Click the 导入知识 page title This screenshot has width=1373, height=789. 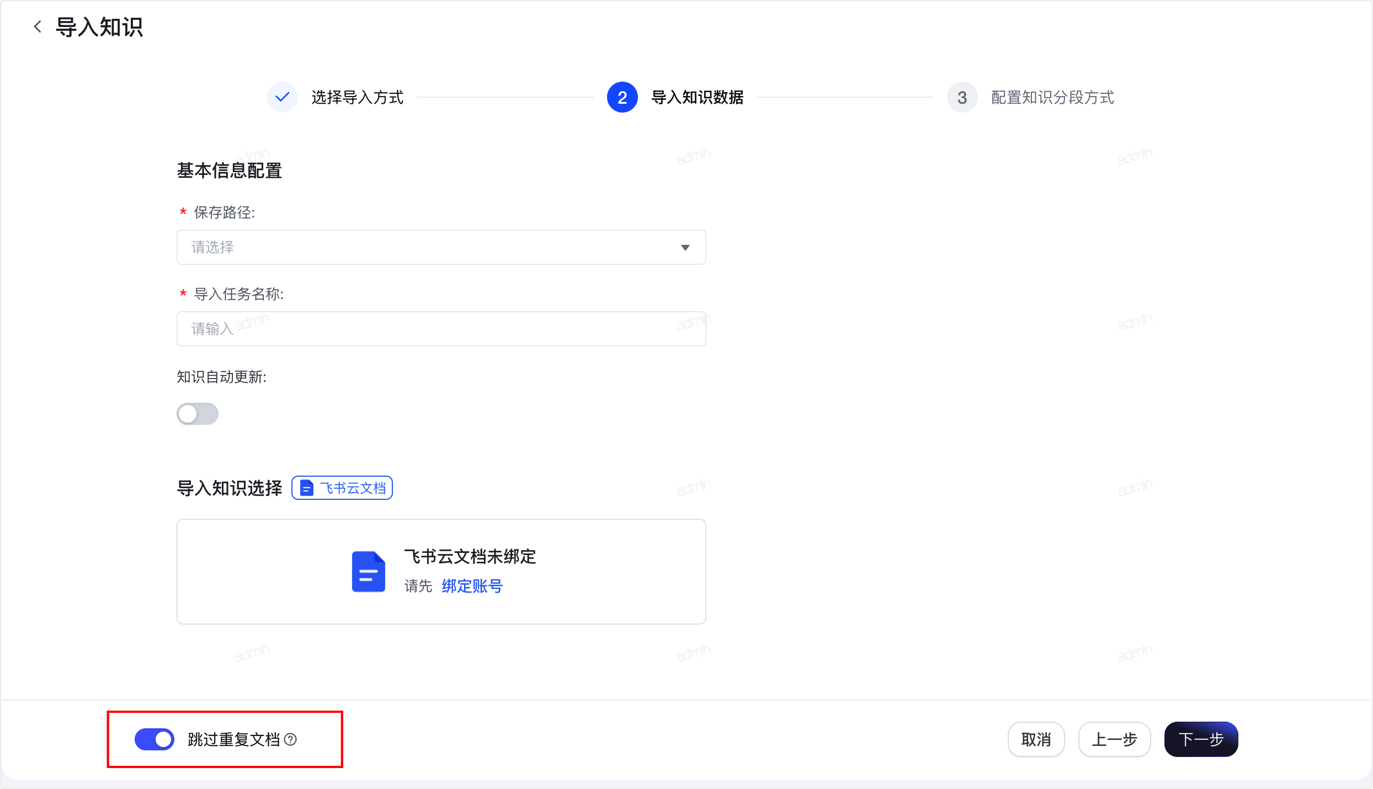[x=99, y=26]
